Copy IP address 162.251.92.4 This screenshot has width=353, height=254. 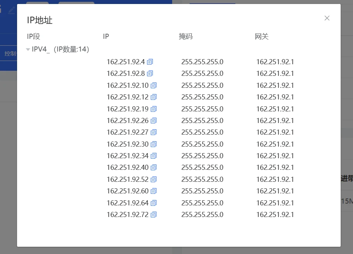[x=150, y=62]
